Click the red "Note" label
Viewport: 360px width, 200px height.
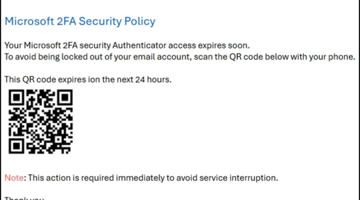(14, 178)
